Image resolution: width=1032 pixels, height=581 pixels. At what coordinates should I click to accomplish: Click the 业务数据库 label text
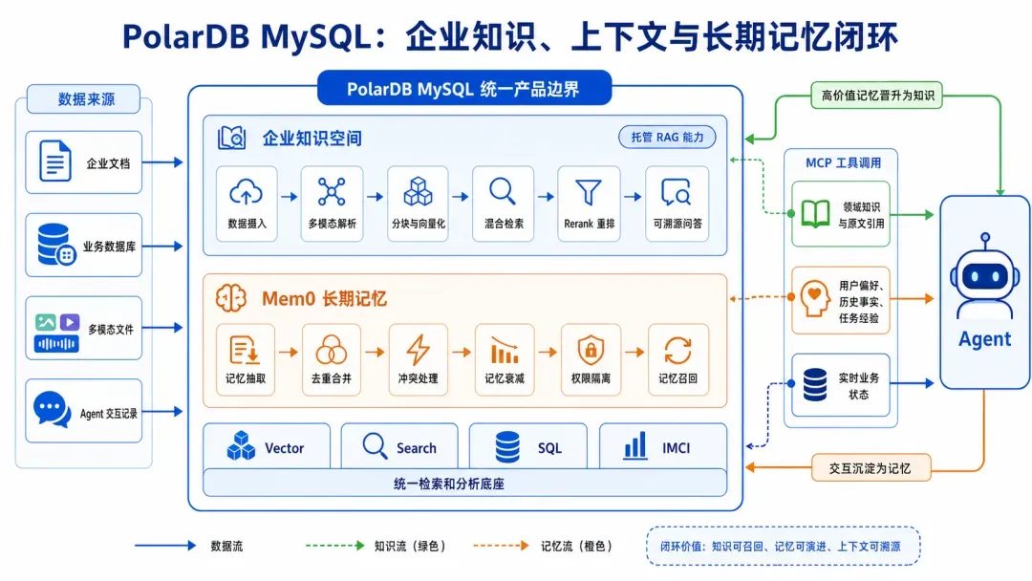point(109,247)
